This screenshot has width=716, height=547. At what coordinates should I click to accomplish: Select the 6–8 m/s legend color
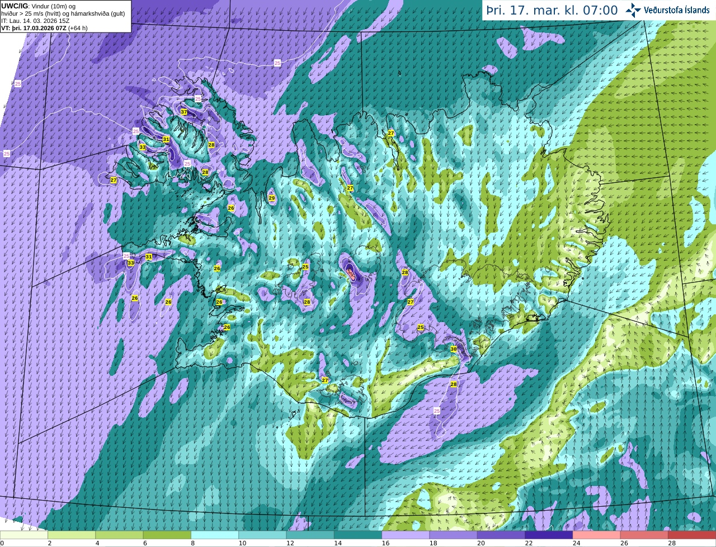[x=167, y=535]
